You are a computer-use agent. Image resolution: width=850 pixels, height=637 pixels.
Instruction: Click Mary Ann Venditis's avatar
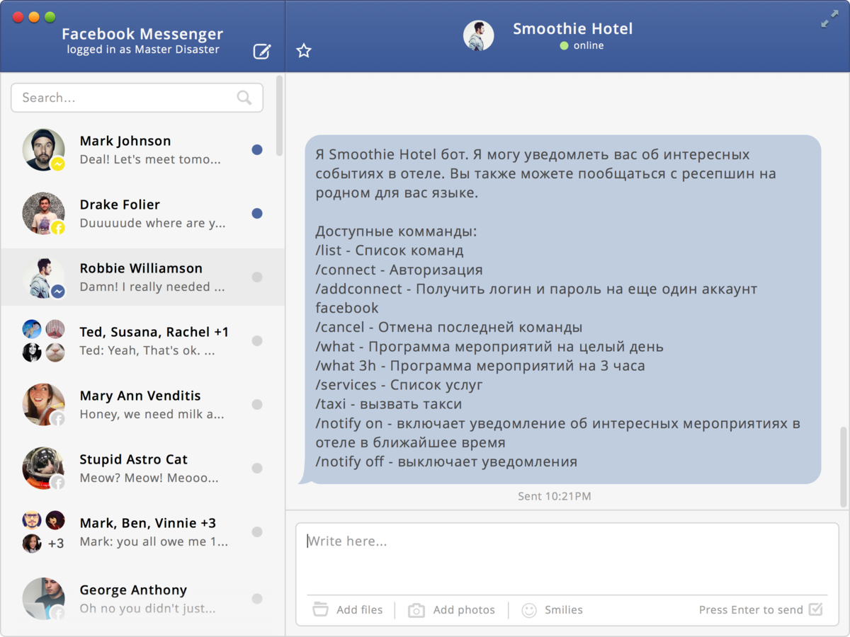[x=43, y=404]
